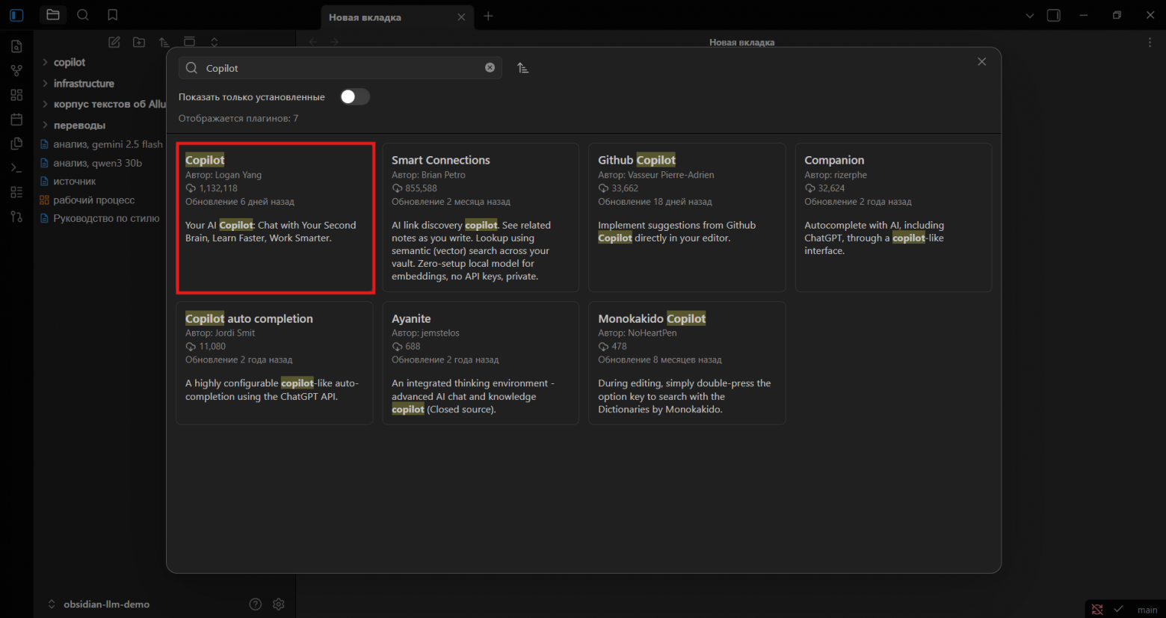
Task: Open graph view from the left ribbon
Action: tap(16, 71)
